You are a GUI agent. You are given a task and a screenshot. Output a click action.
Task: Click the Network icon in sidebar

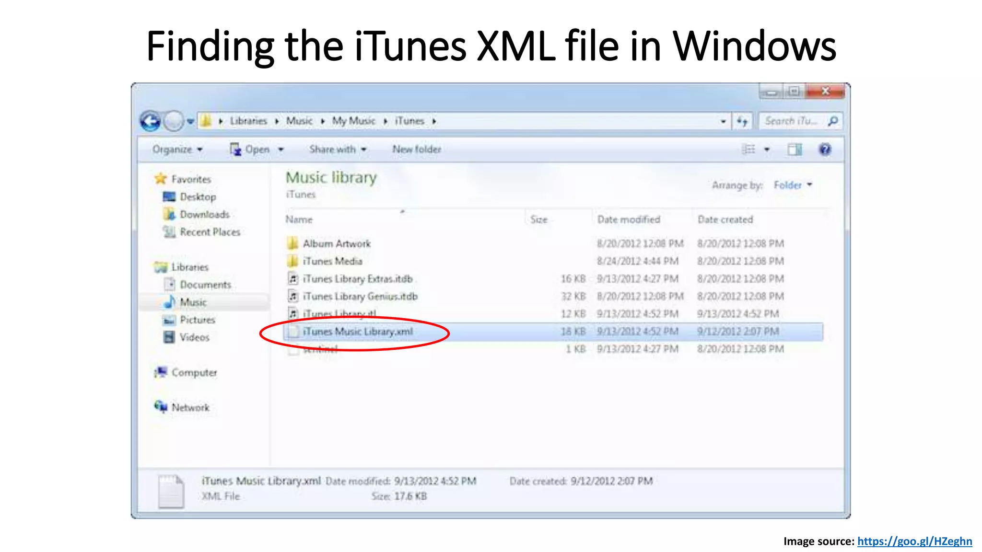pos(161,407)
